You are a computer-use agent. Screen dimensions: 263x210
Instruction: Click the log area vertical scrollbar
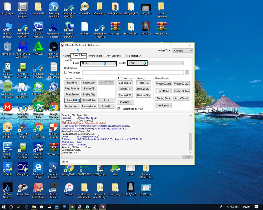pyautogui.click(x=191, y=134)
